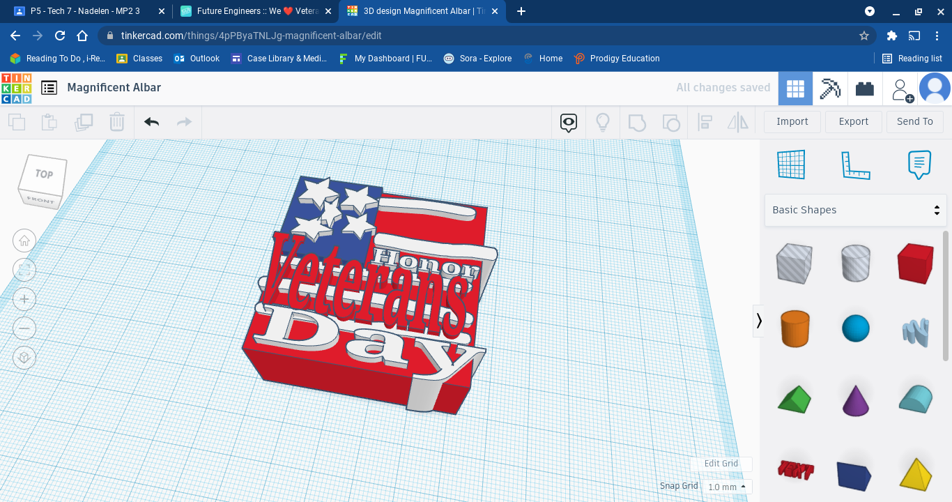Click the Tinkercad logo
The height and width of the screenshot is (502, 952).
click(16, 88)
